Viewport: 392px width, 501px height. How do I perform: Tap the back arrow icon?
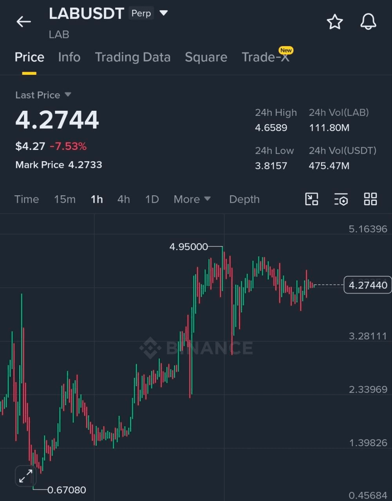(x=23, y=22)
